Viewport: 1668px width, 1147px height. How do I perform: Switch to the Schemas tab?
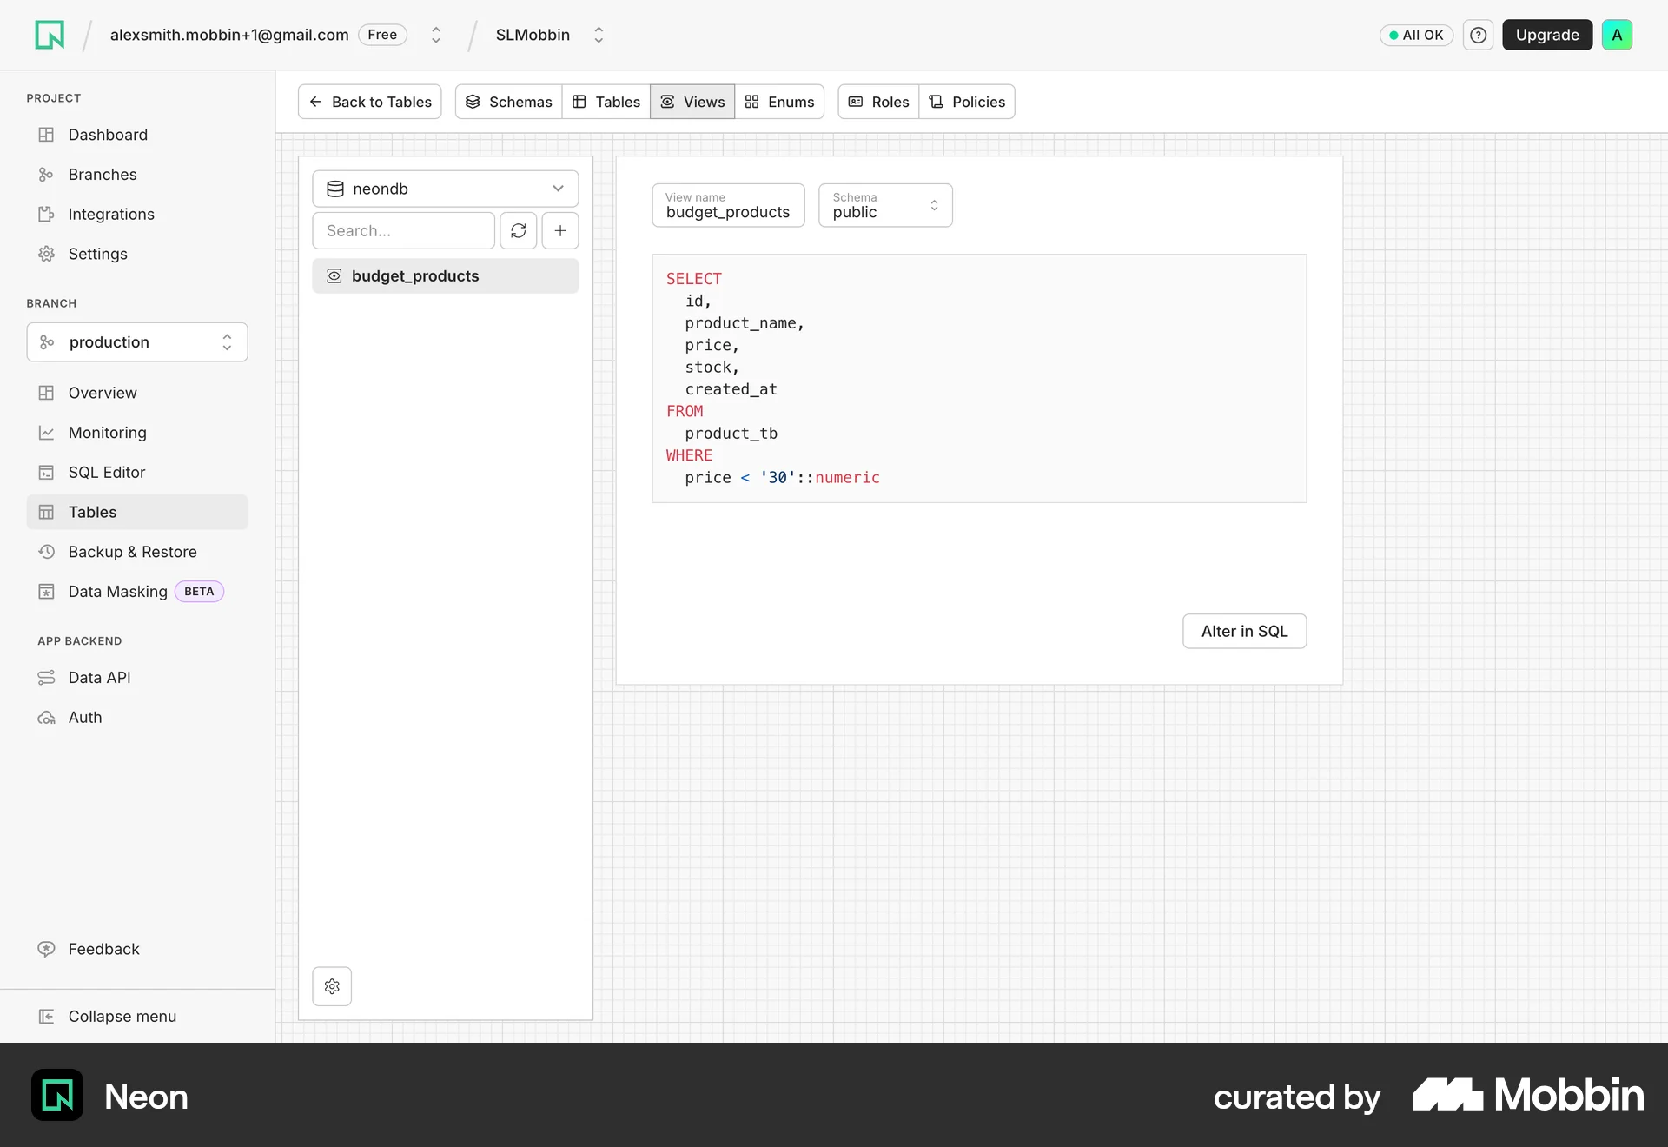[509, 102]
